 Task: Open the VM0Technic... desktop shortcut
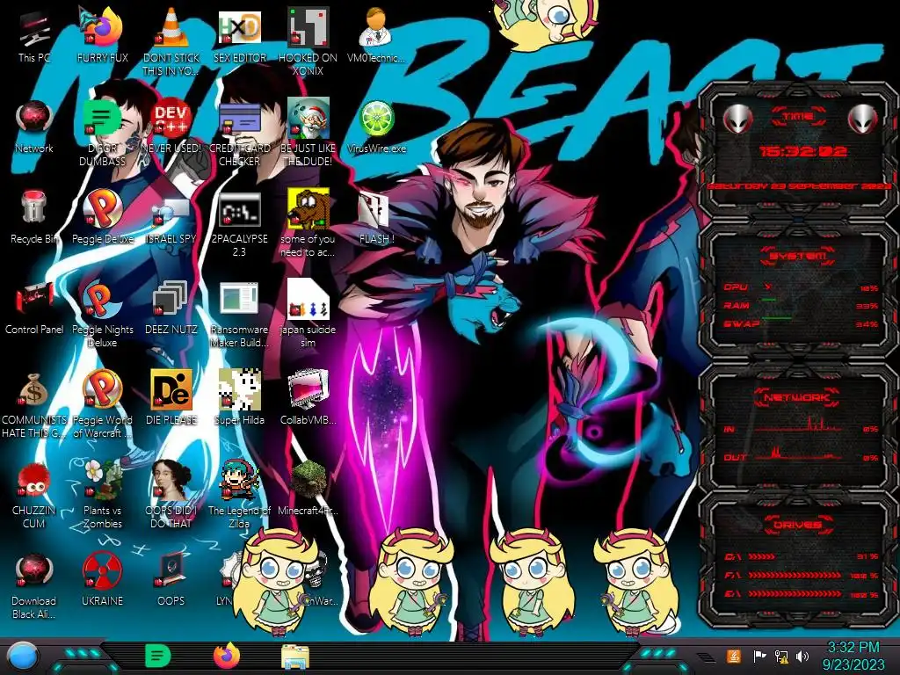pyautogui.click(x=376, y=37)
